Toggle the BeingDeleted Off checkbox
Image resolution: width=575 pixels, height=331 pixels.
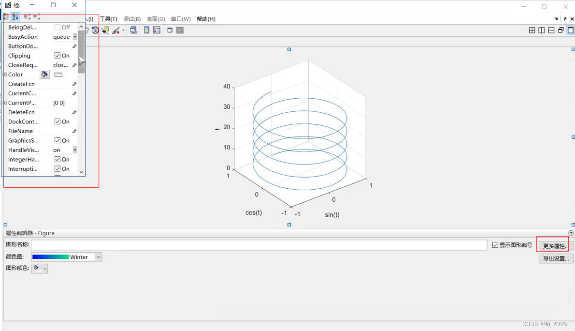point(57,27)
